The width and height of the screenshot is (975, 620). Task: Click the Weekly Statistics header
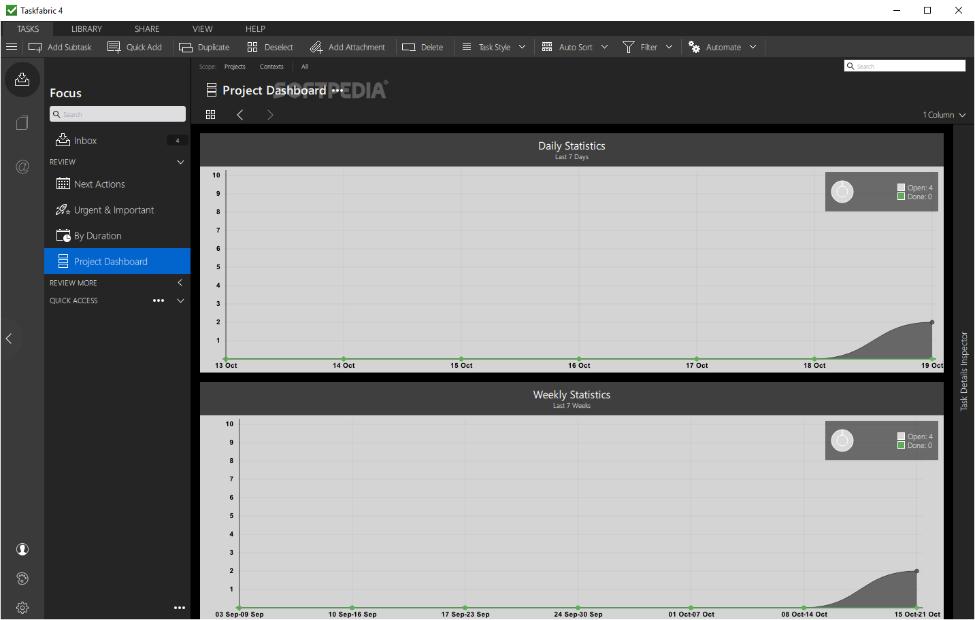(572, 399)
